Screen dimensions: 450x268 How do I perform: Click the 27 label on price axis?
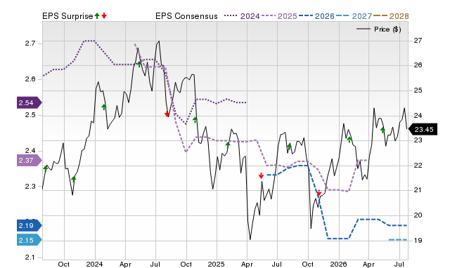click(418, 41)
